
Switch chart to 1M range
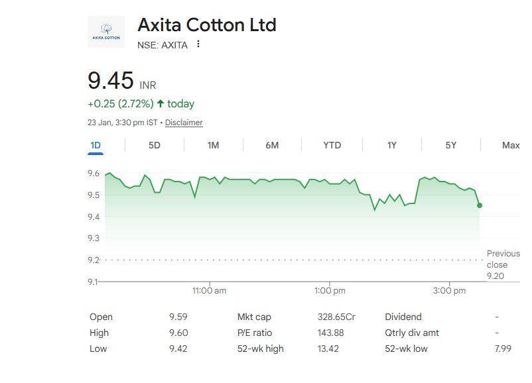click(x=213, y=145)
